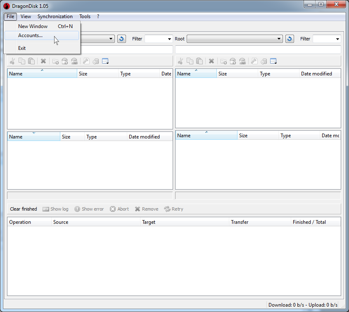Open the Tools menu
Viewport: 349px width, 312px height.
click(85, 16)
